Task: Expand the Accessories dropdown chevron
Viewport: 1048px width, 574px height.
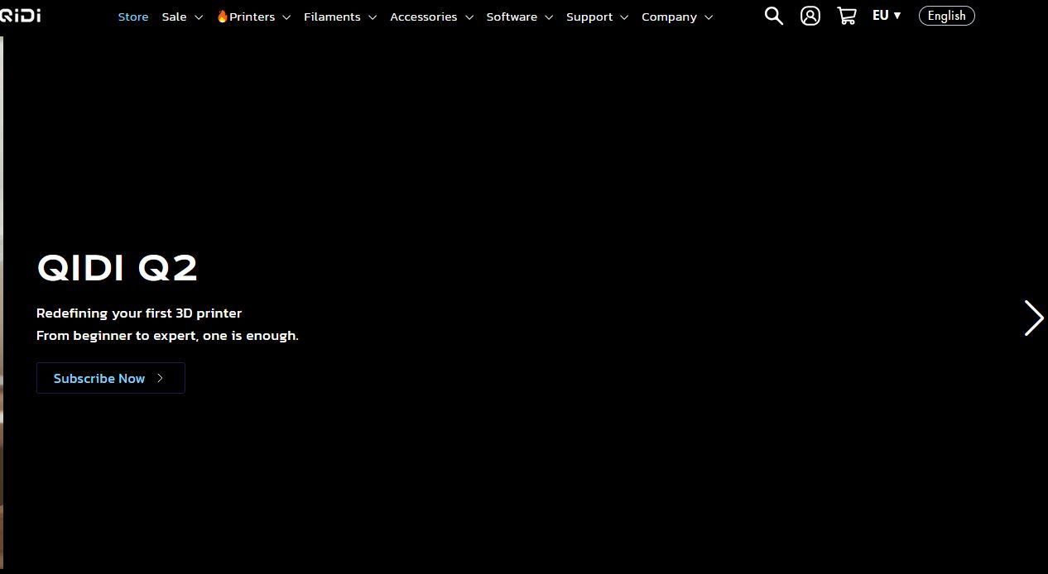Action: coord(469,17)
